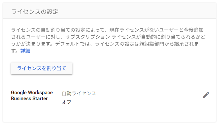The width and height of the screenshot is (219, 125).
Task: Select the line mentioning サブスクリプション ライセンス
Action: pyautogui.click(x=108, y=37)
